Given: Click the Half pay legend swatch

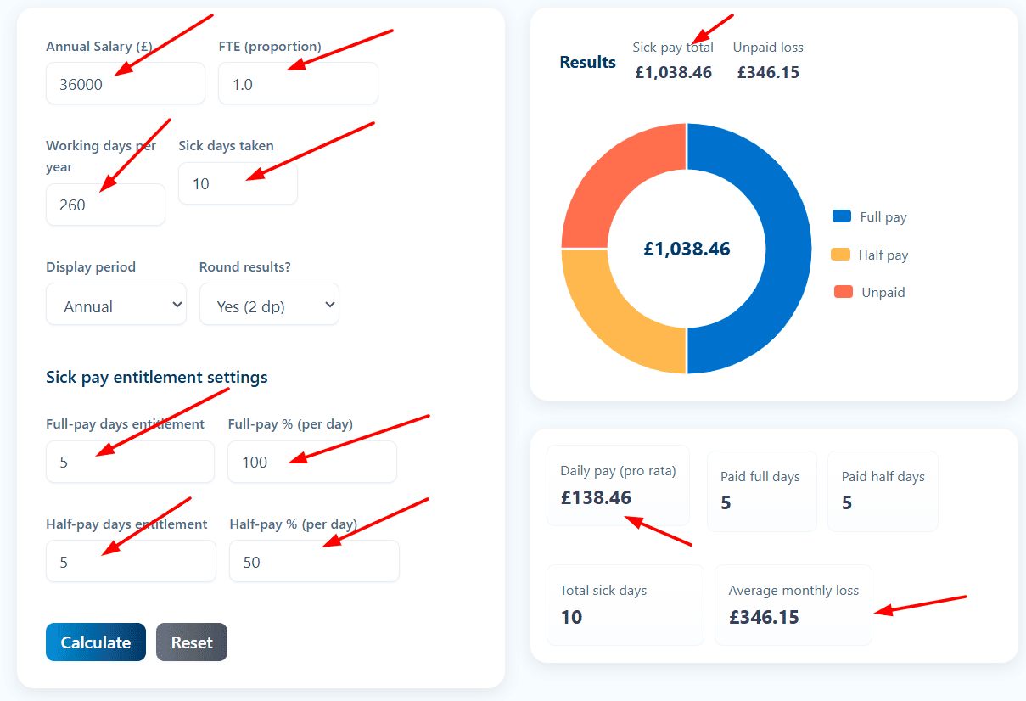Looking at the screenshot, I should tap(841, 255).
